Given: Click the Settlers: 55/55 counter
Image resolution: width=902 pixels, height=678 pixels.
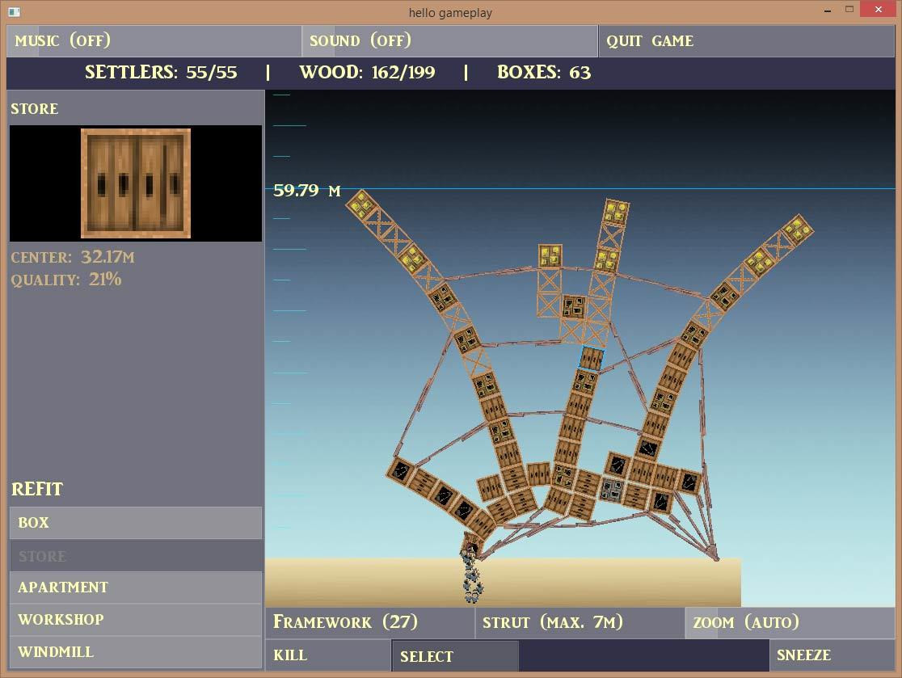Looking at the screenshot, I should click(x=161, y=73).
